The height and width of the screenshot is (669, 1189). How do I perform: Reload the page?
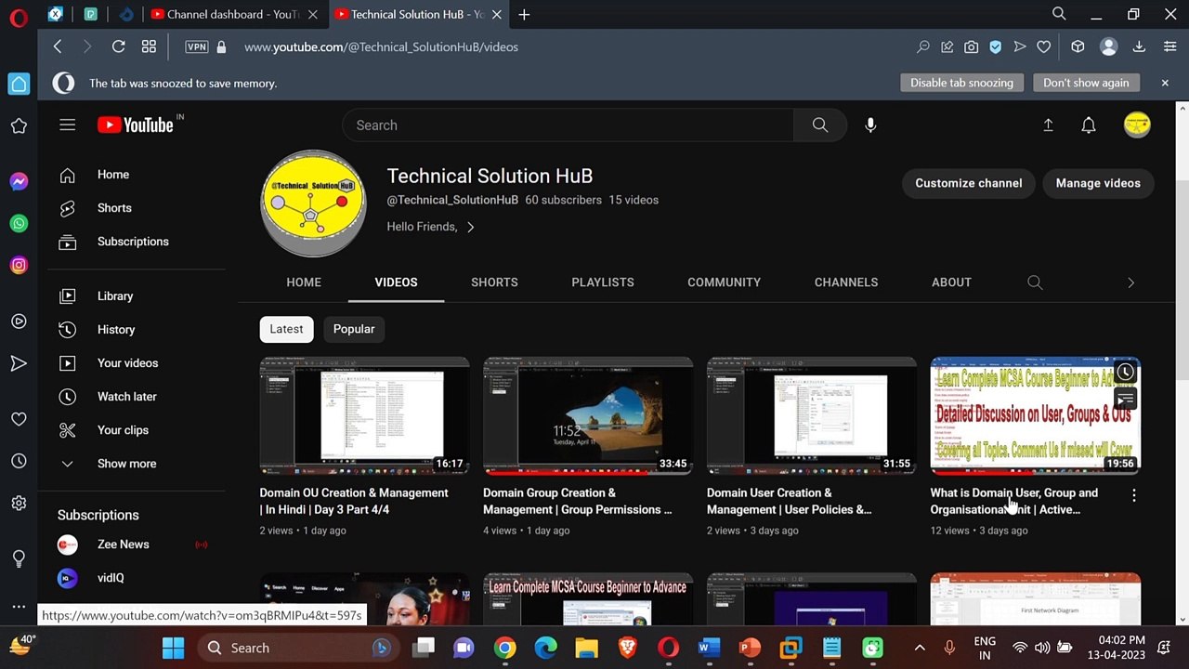coord(118,46)
